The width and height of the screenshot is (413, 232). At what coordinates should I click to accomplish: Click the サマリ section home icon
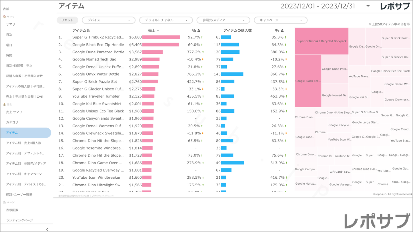(4, 17)
